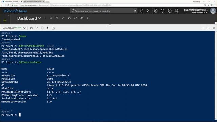Click the PSEdition Core value
The image size is (217, 122).
pyautogui.click(x=50, y=79)
